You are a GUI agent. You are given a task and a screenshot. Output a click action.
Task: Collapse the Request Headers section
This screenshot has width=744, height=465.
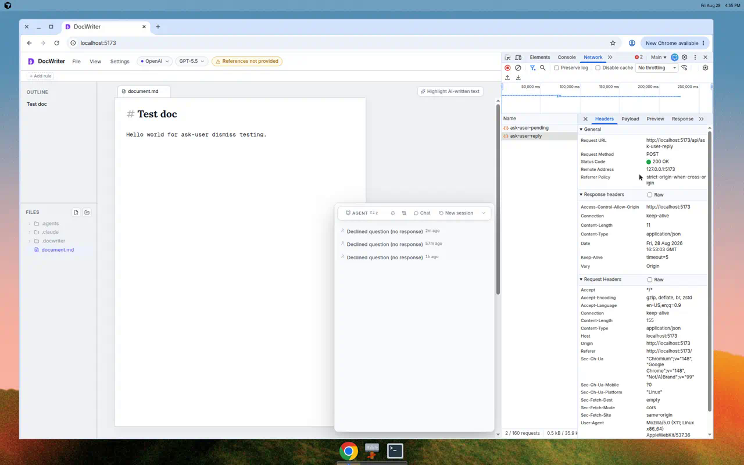(x=581, y=280)
